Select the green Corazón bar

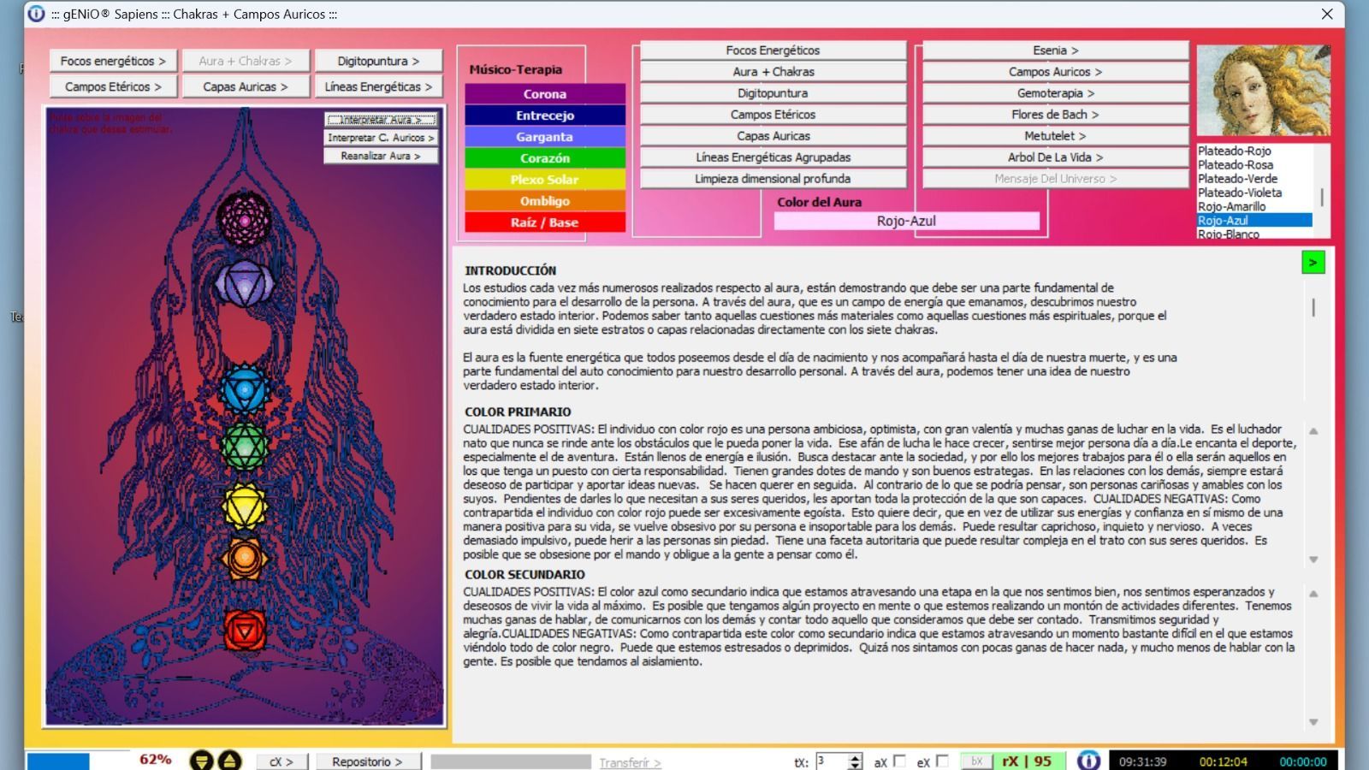click(x=545, y=158)
